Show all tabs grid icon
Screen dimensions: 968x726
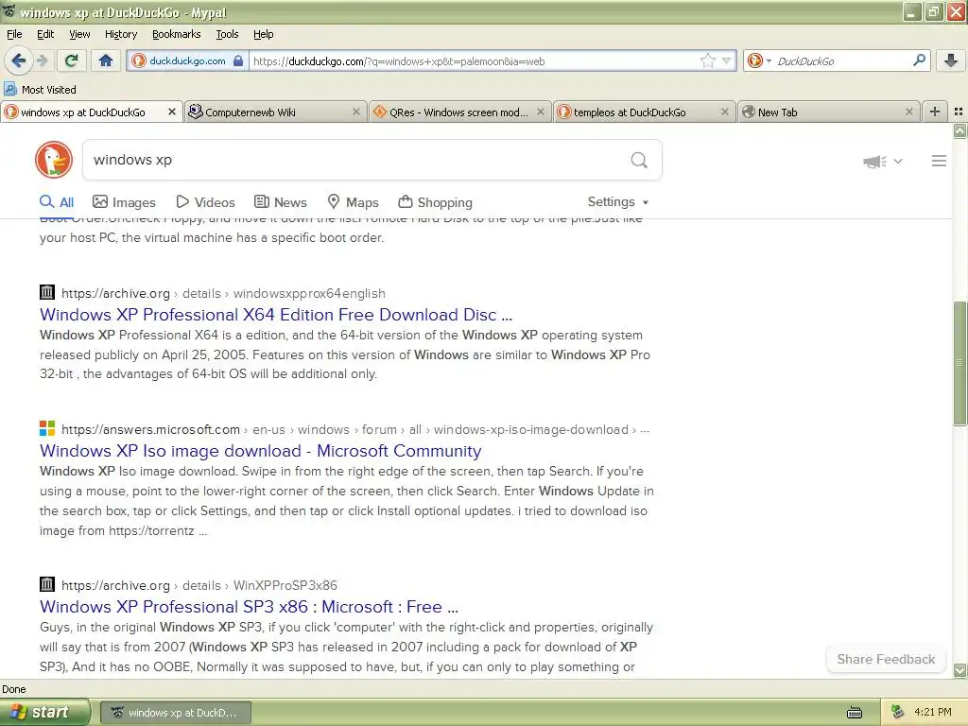pyautogui.click(x=959, y=112)
